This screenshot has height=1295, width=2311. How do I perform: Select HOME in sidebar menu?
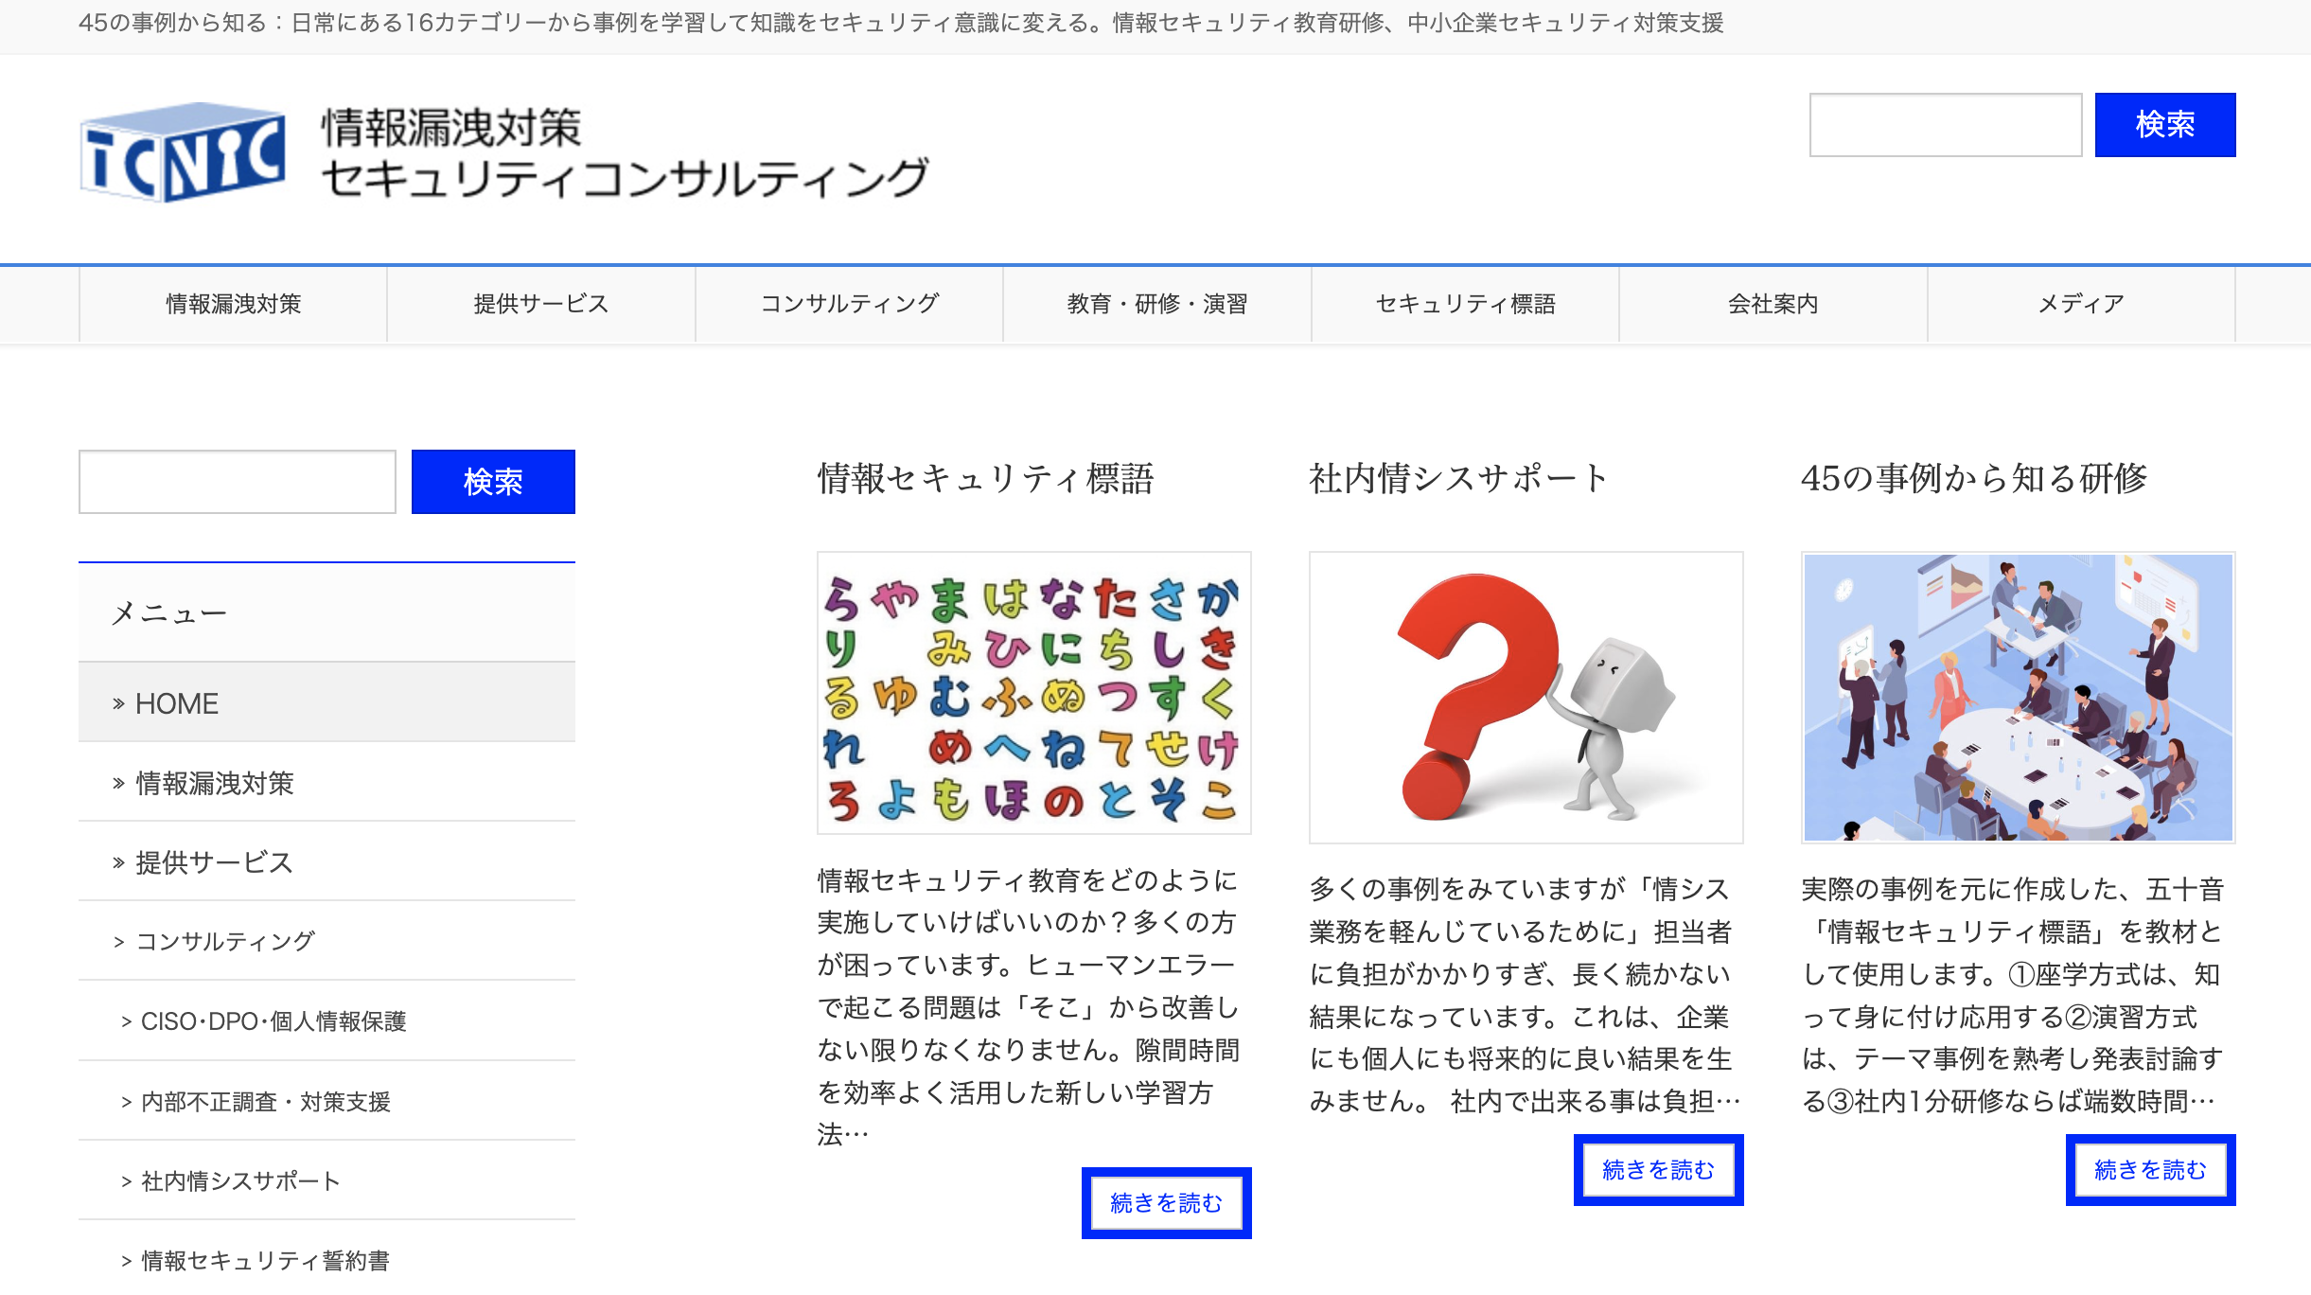pos(177,703)
